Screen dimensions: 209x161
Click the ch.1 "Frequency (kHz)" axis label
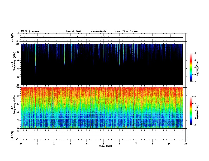(x=15, y=61)
